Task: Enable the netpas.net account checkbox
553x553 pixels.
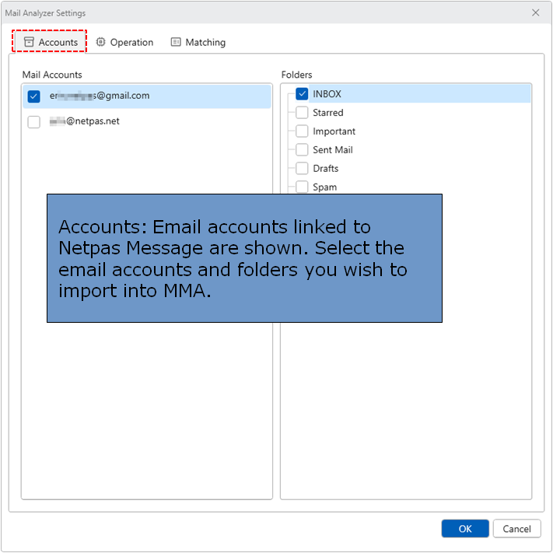Action: coord(33,122)
